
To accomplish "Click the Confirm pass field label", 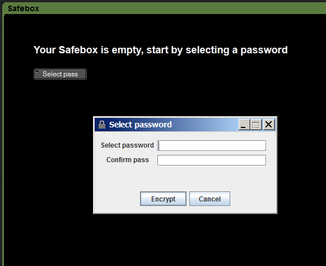I will click(x=128, y=160).
